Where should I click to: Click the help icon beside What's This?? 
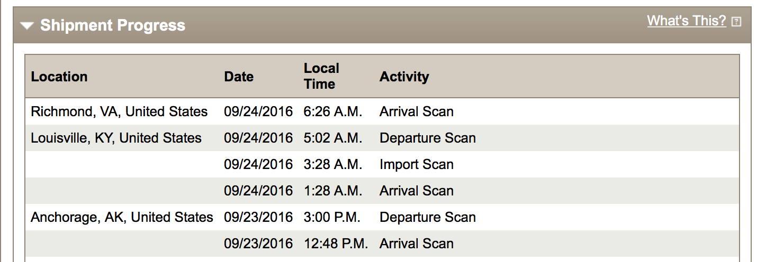tap(736, 22)
